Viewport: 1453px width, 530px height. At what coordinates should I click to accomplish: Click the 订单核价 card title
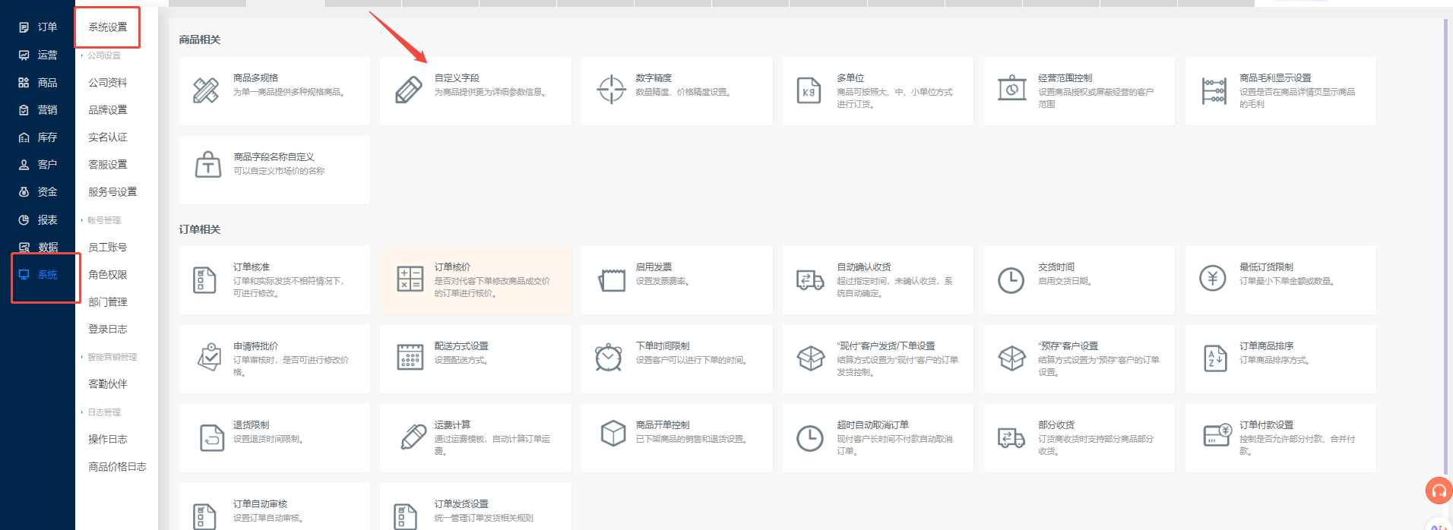tap(452, 267)
